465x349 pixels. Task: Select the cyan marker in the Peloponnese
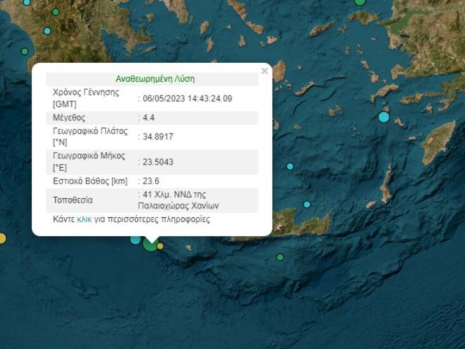pyautogui.click(x=47, y=31)
